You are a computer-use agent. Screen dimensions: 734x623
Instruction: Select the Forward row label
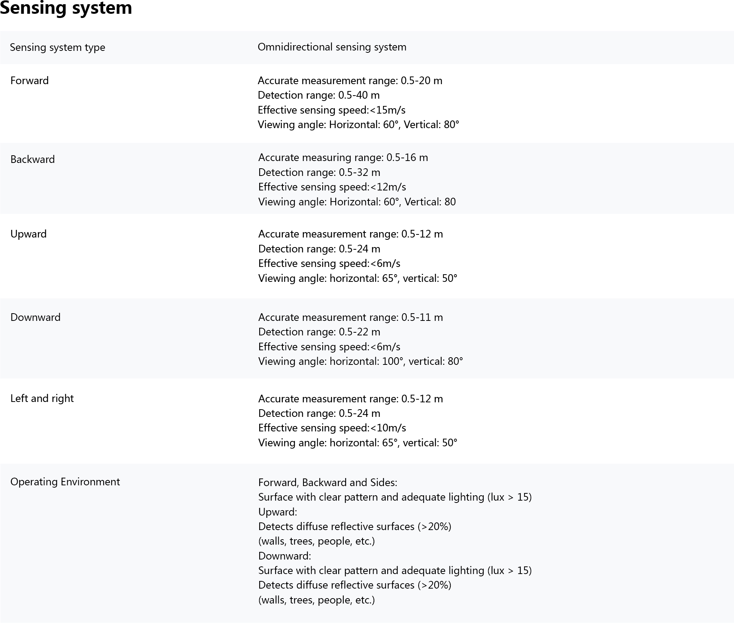point(29,80)
